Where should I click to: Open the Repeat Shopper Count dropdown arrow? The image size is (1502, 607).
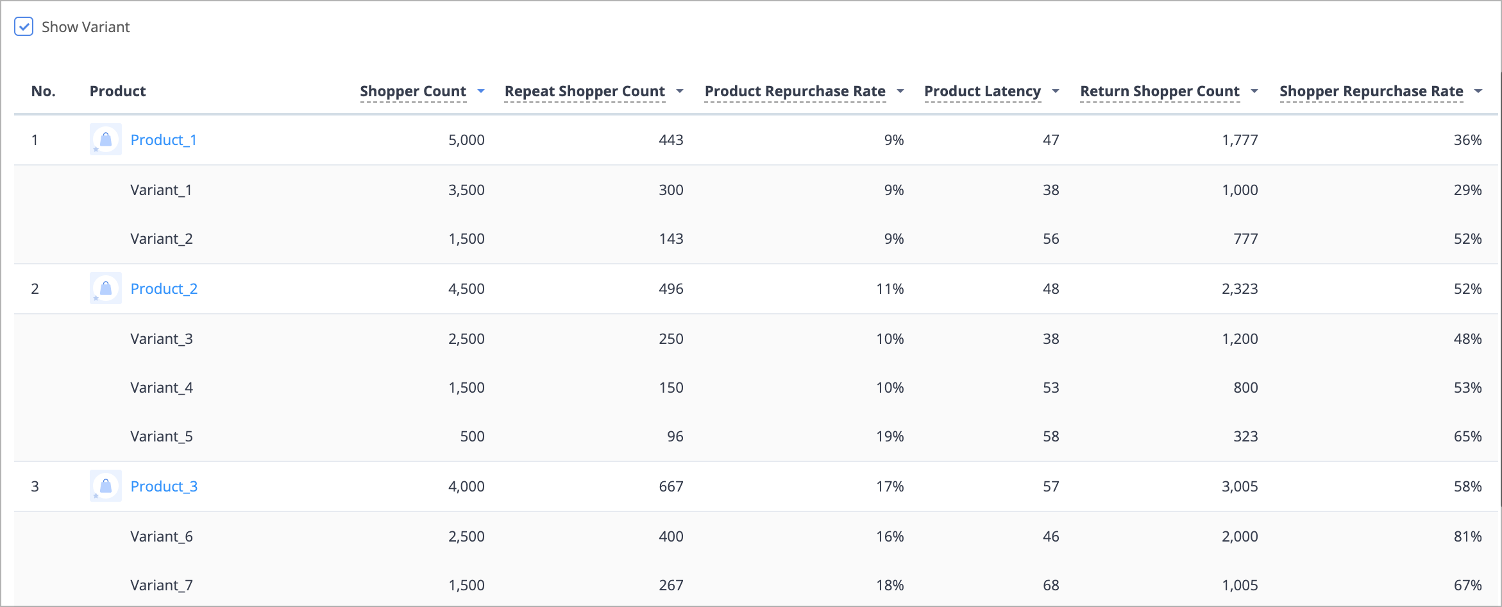coord(680,91)
